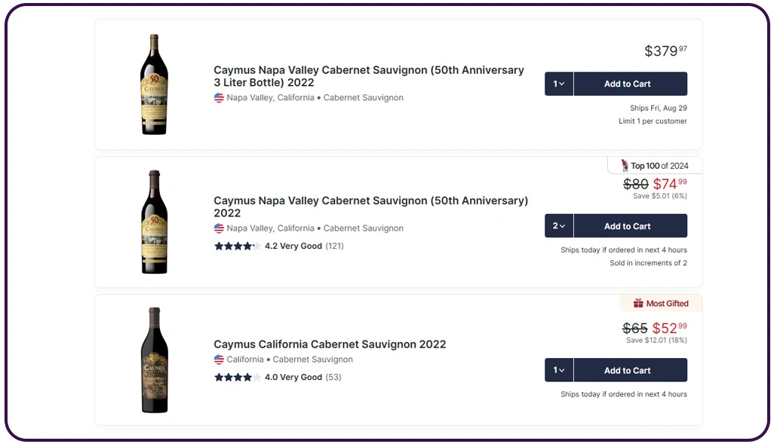
Task: Click the Top 100 of 2024 badge
Action: point(654,166)
